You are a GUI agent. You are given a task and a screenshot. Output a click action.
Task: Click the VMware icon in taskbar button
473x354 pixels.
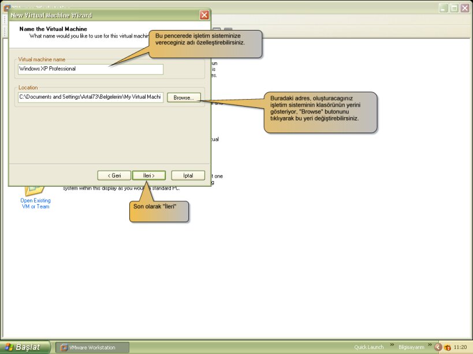coord(64,348)
